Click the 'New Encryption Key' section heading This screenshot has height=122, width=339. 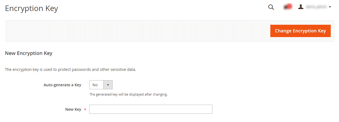(29, 53)
